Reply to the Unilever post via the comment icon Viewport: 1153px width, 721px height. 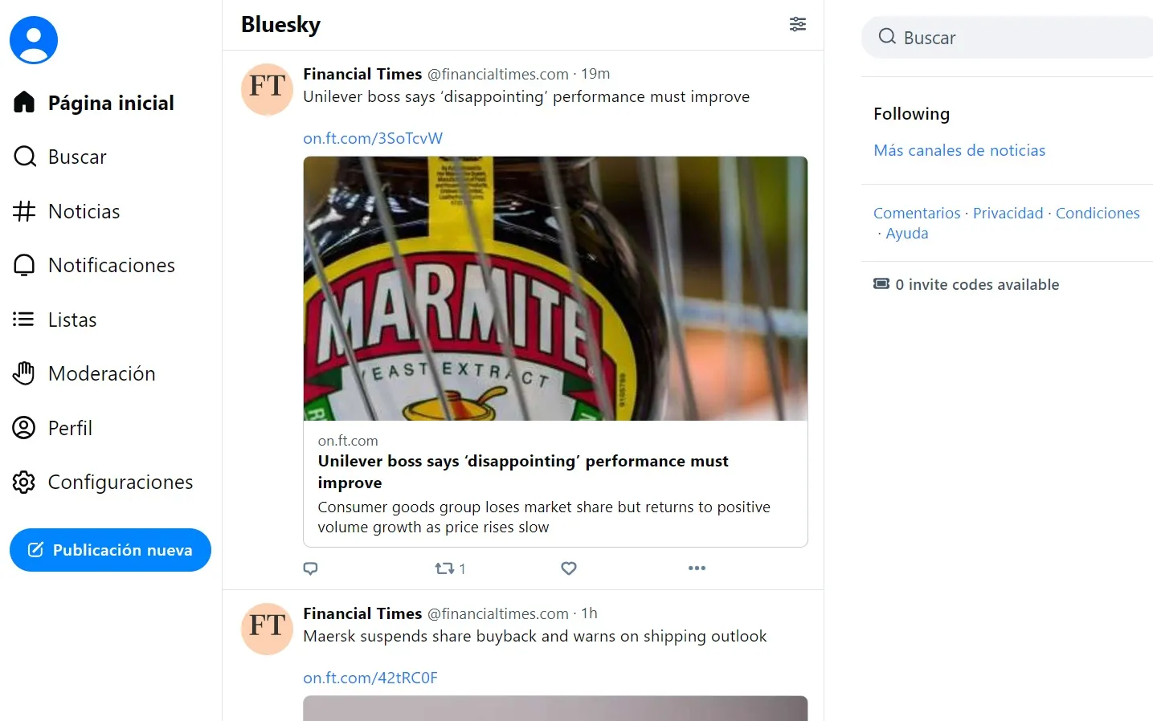coord(311,568)
